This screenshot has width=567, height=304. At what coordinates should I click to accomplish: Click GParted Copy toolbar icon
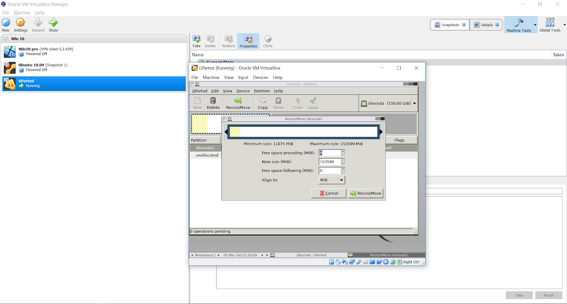pyautogui.click(x=263, y=101)
